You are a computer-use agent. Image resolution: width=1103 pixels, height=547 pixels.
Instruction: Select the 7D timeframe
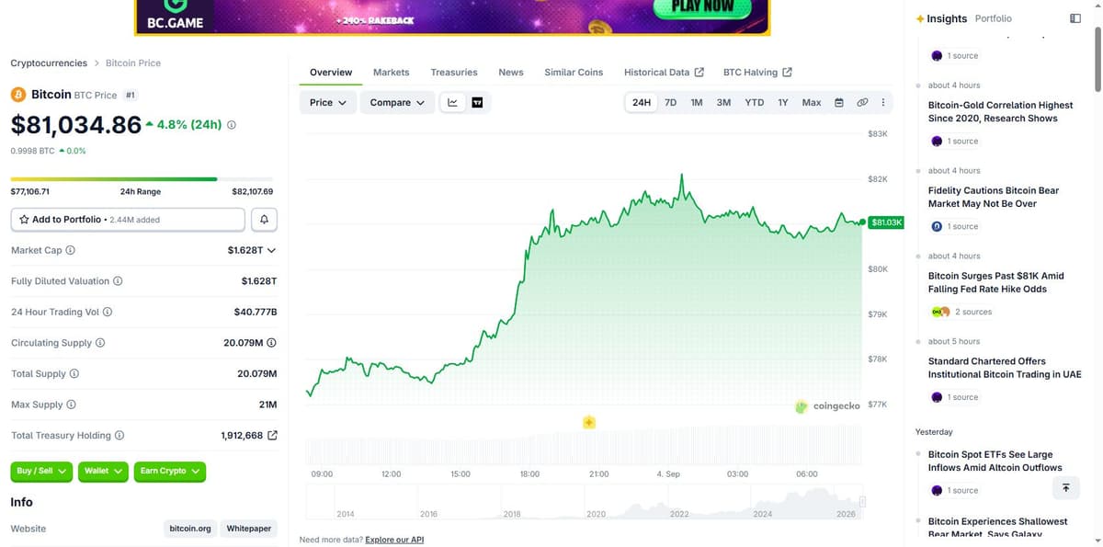point(671,102)
